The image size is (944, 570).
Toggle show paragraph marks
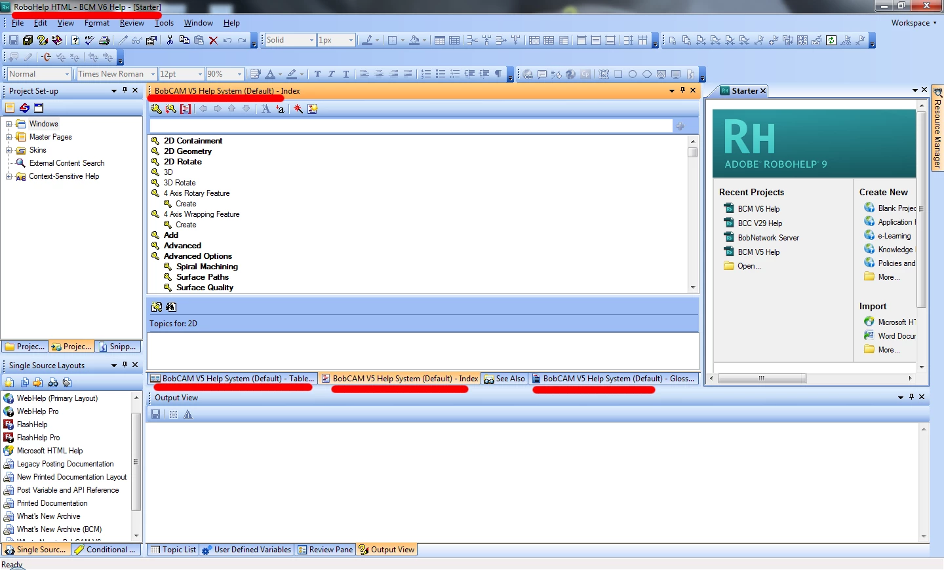coord(498,74)
